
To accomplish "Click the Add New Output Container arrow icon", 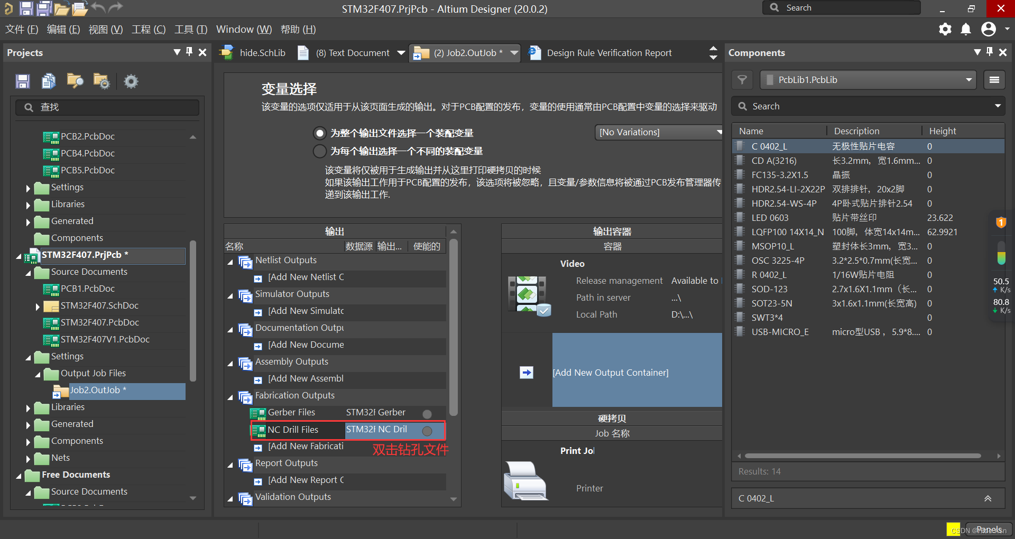I will pyautogui.click(x=527, y=373).
